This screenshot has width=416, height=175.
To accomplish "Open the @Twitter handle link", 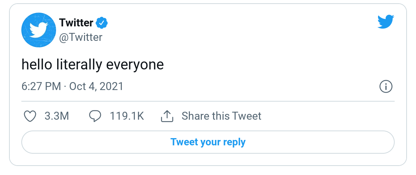I will 81,37.
